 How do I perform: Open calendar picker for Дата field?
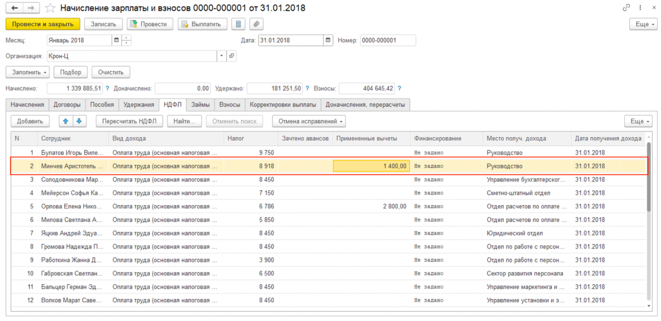click(x=328, y=40)
